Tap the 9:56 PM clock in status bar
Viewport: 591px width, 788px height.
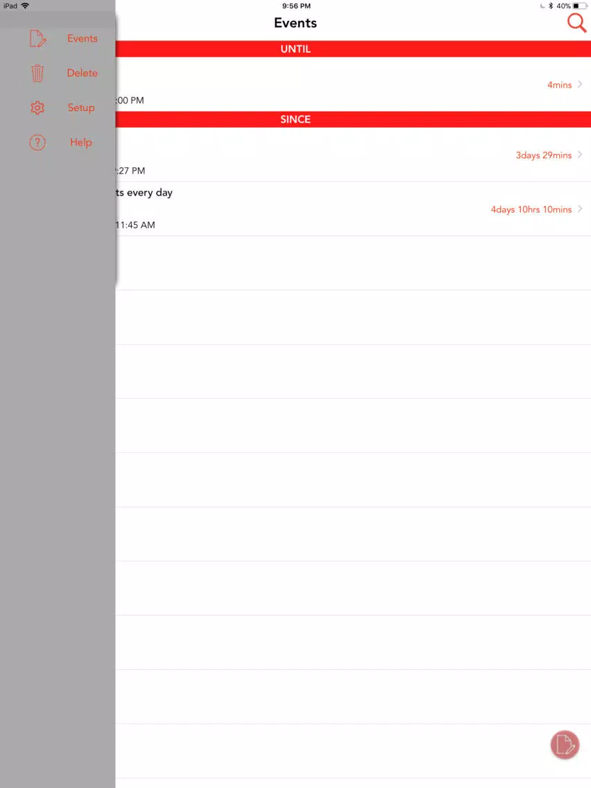(296, 6)
